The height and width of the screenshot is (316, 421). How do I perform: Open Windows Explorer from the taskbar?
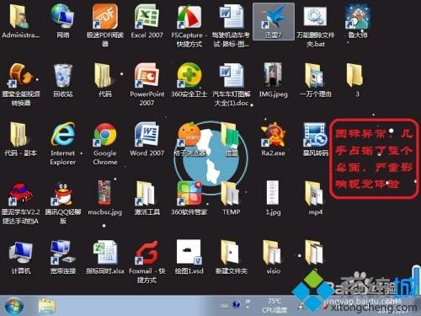[x=46, y=306]
